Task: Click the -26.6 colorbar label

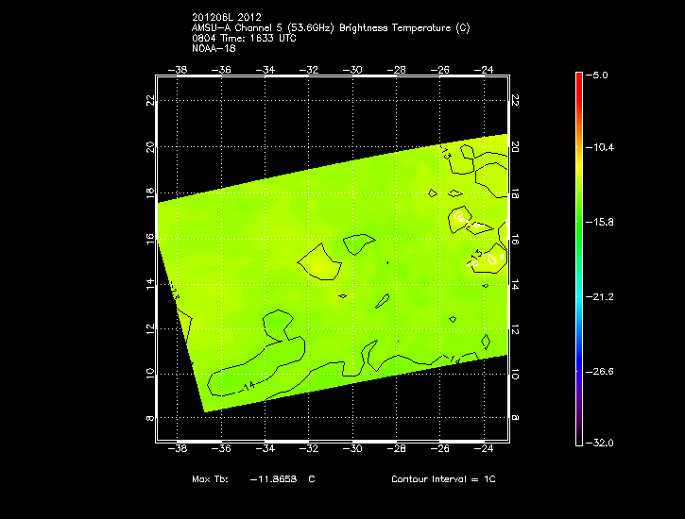Action: (x=609, y=371)
